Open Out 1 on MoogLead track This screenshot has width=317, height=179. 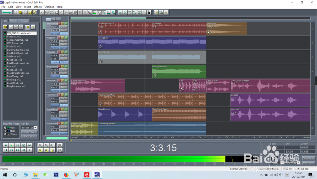click(63, 55)
